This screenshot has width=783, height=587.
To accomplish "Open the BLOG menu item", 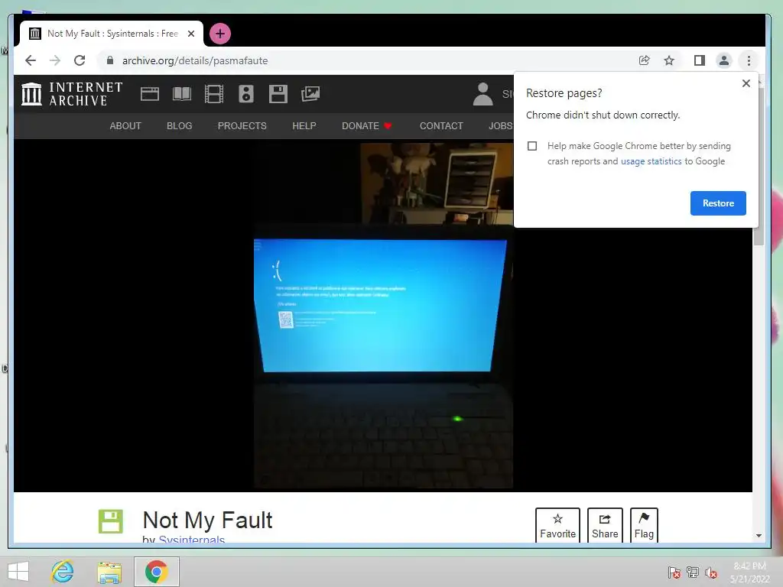I will pyautogui.click(x=179, y=126).
